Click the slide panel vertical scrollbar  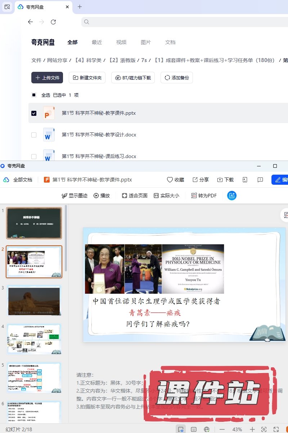click(x=66, y=238)
